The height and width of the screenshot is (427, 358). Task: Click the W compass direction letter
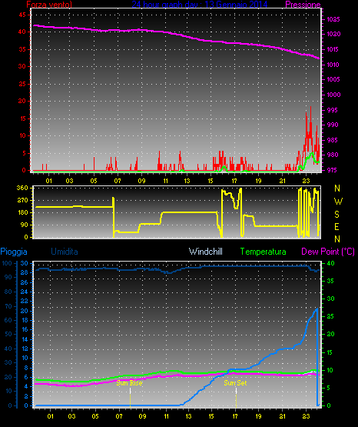[x=338, y=202]
